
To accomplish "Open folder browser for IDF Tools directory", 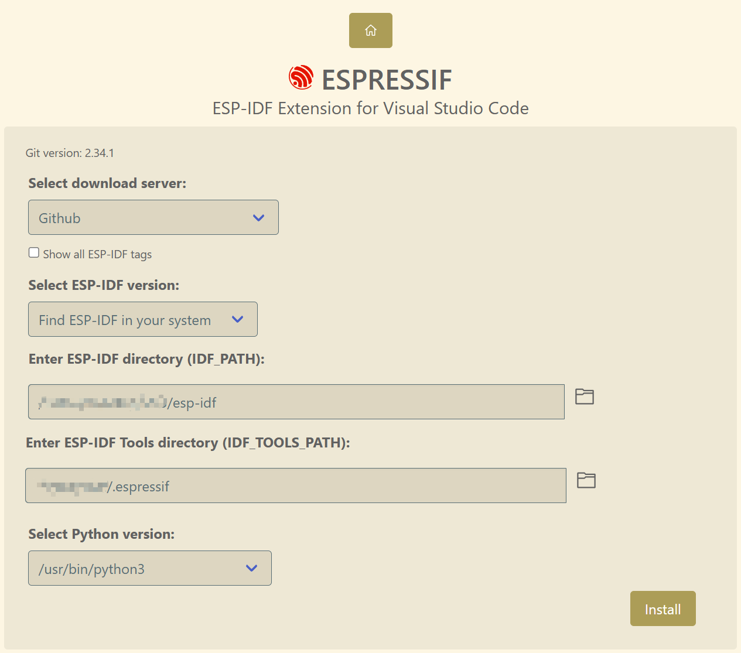I will point(587,480).
